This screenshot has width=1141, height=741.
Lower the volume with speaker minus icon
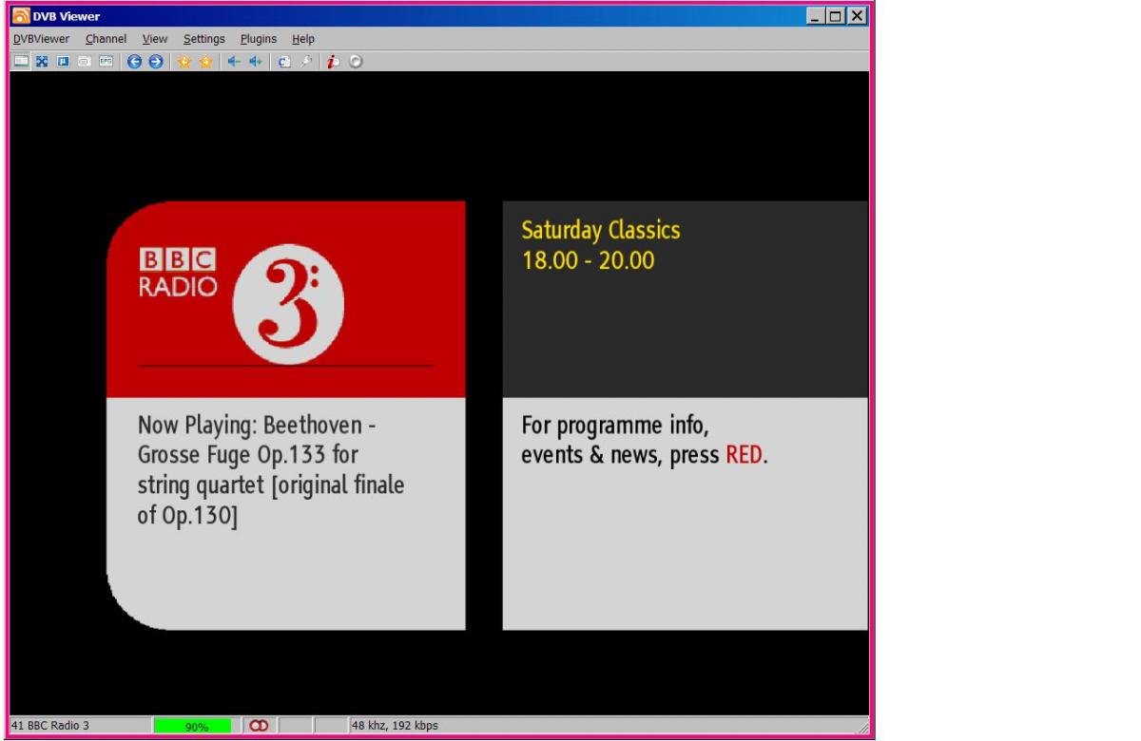(234, 62)
